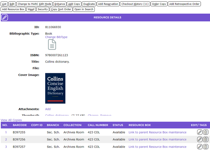Image resolution: width=210 pixels, height=150 pixels.
Task: Click barcode B397257 cell
Action: (x=19, y=147)
